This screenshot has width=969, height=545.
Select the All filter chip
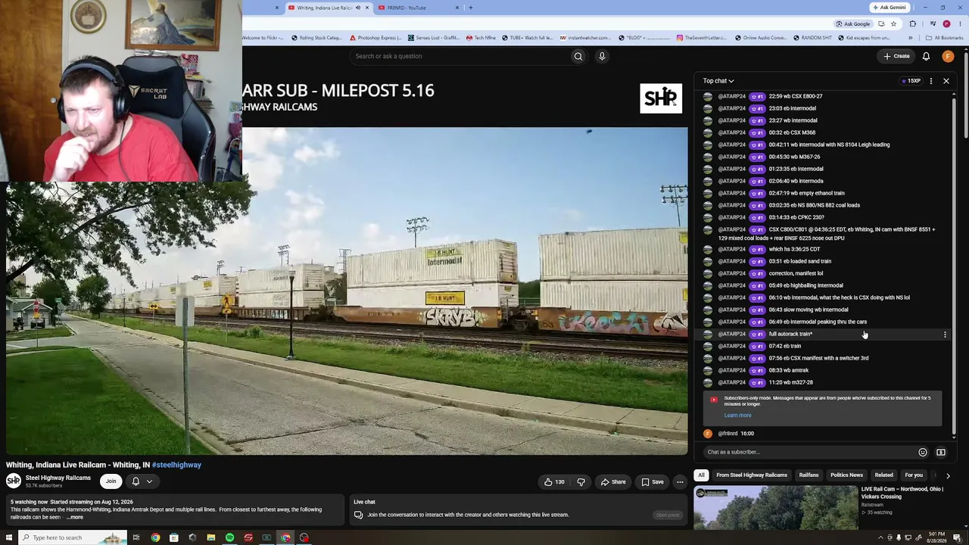click(701, 475)
